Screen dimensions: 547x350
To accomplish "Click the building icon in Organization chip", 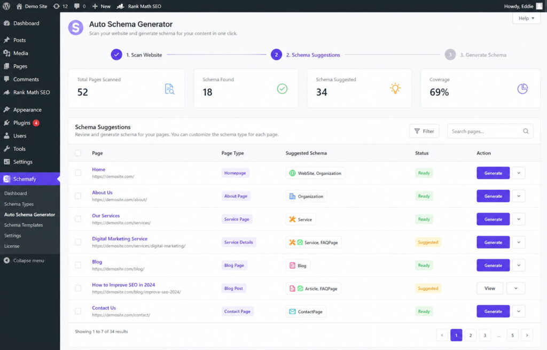I will point(292,196).
